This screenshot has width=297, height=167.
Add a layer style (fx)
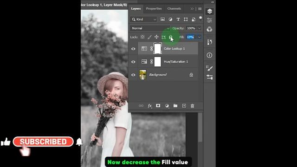pyautogui.click(x=150, y=106)
